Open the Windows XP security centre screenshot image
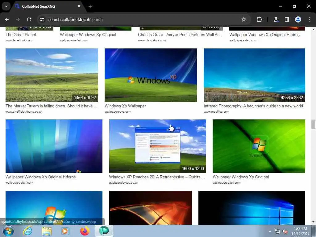The width and height of the screenshot is (316, 237). pos(158,146)
